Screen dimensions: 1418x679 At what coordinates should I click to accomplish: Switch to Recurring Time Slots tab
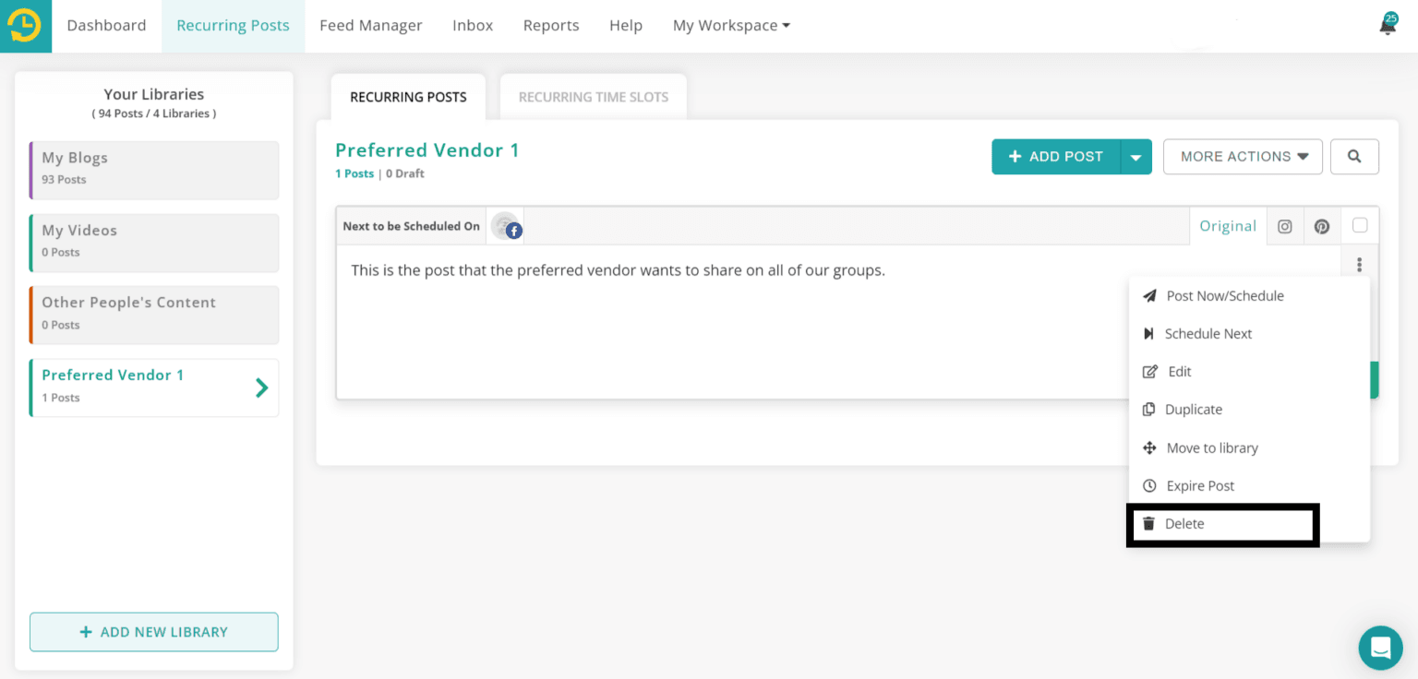593,97
